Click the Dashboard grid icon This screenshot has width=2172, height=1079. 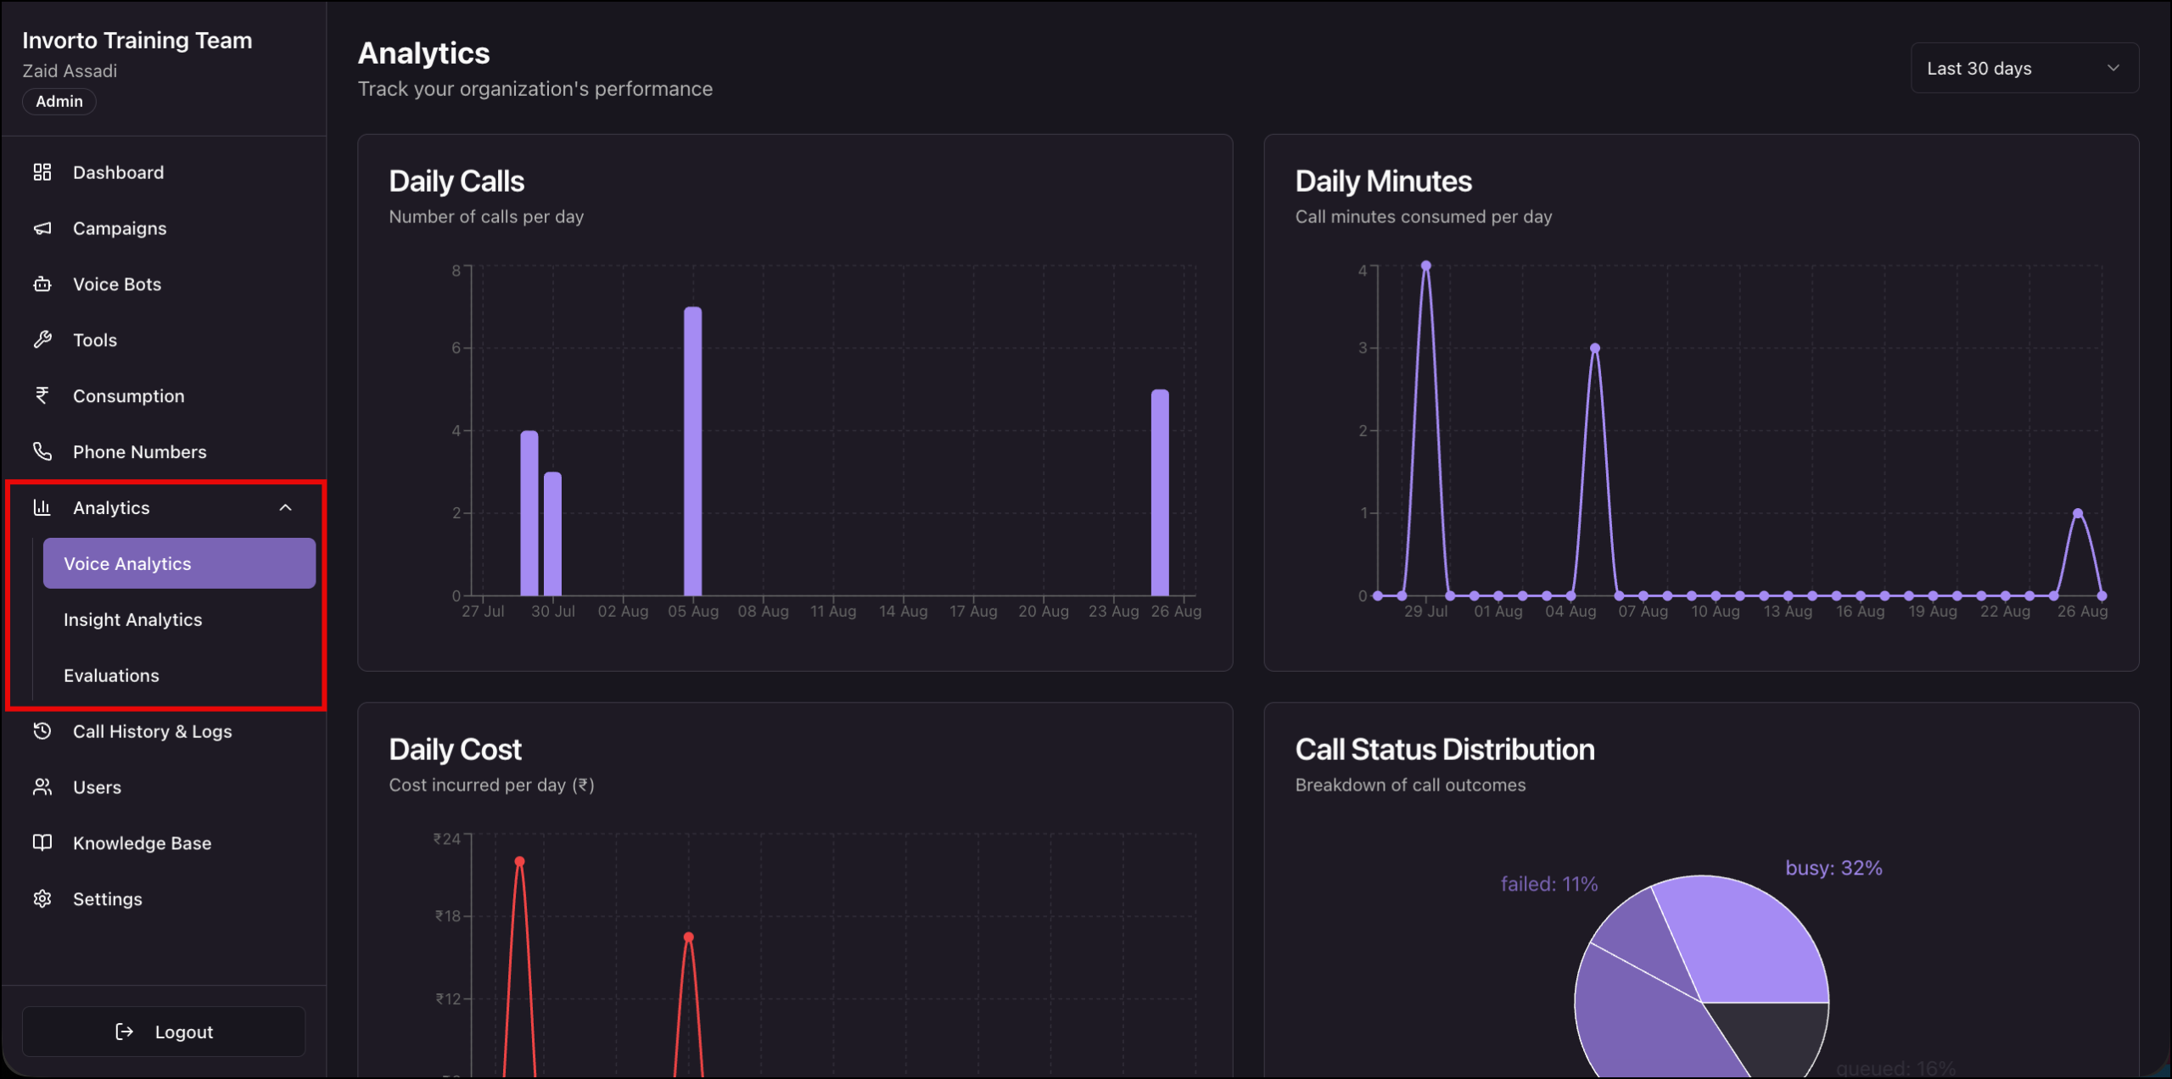[42, 172]
